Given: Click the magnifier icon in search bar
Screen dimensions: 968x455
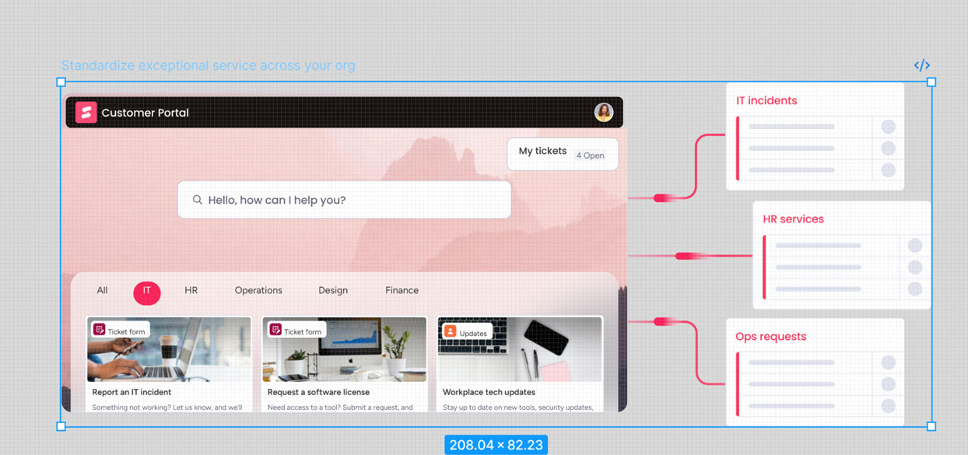Looking at the screenshot, I should [x=198, y=200].
